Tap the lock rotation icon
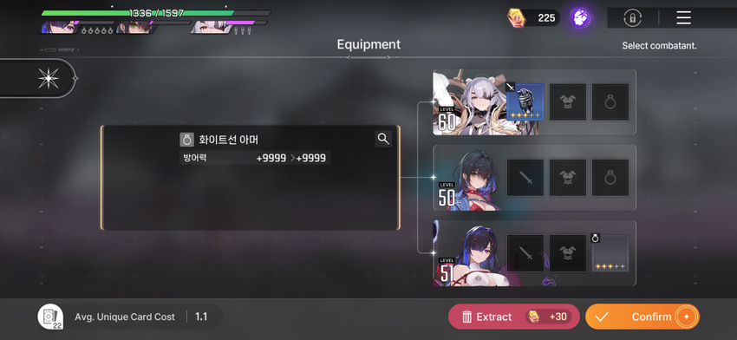The height and width of the screenshot is (340, 737). click(x=633, y=18)
